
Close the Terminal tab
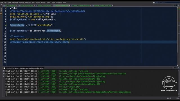44,68
